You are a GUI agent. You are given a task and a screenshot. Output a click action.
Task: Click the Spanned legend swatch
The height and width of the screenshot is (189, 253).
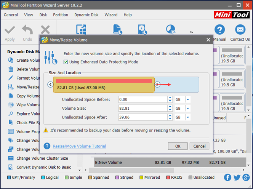(90, 178)
